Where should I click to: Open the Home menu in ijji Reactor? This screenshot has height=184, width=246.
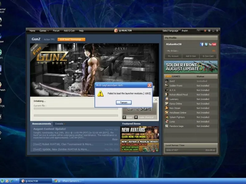point(32,31)
